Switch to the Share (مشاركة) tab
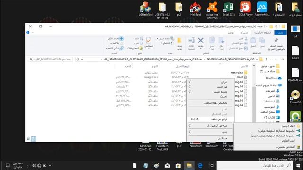Viewport: 303px width, 170px height. click(244, 33)
